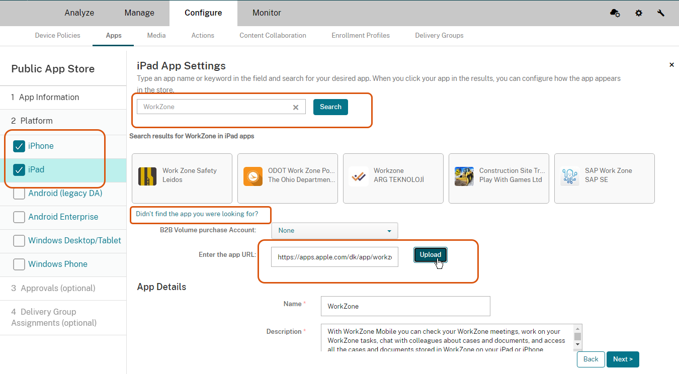Viewport: 679px width, 374px height.
Task: Click the Description scrollbar up arrow
Action: click(x=578, y=328)
